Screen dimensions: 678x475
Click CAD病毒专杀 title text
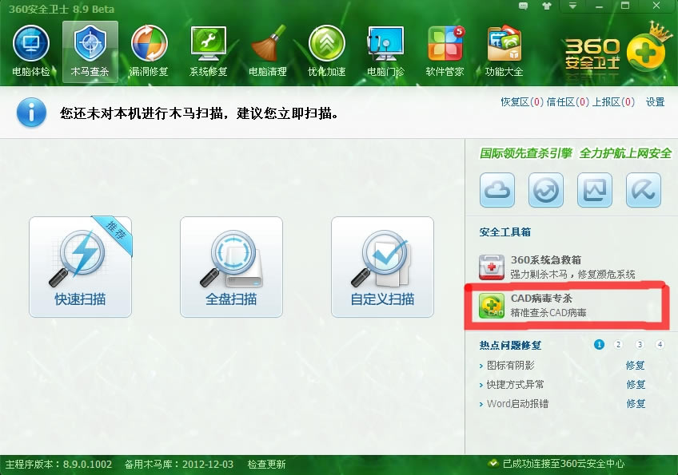click(541, 298)
